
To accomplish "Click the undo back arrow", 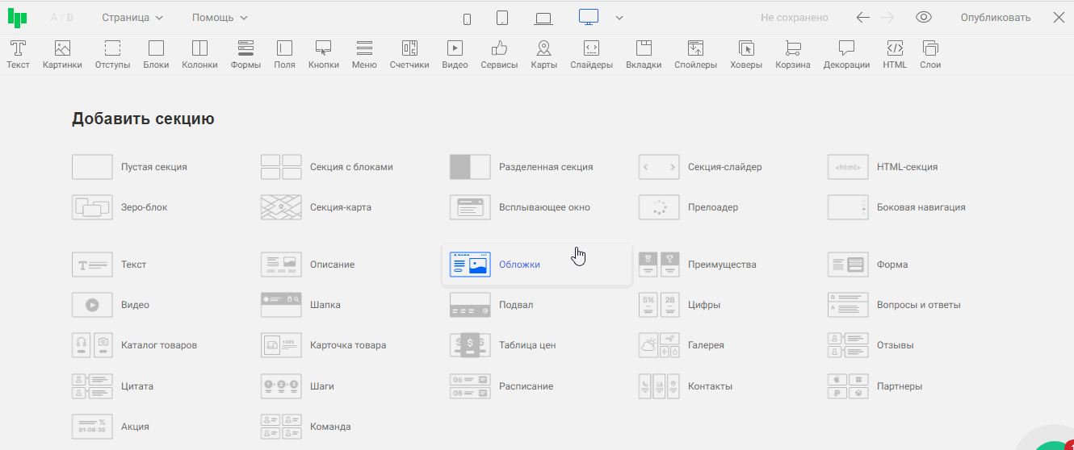I will (x=862, y=18).
